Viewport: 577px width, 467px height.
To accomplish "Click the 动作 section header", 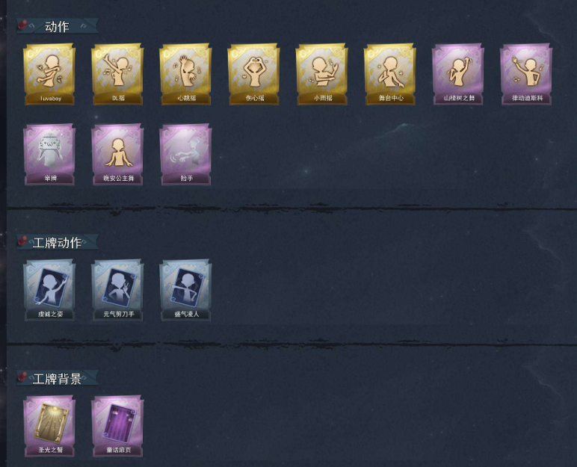I will pos(58,26).
